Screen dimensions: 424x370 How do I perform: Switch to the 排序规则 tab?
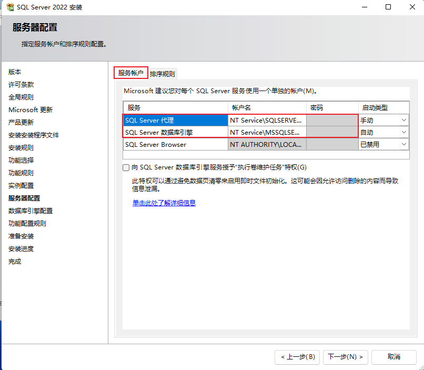(x=162, y=74)
